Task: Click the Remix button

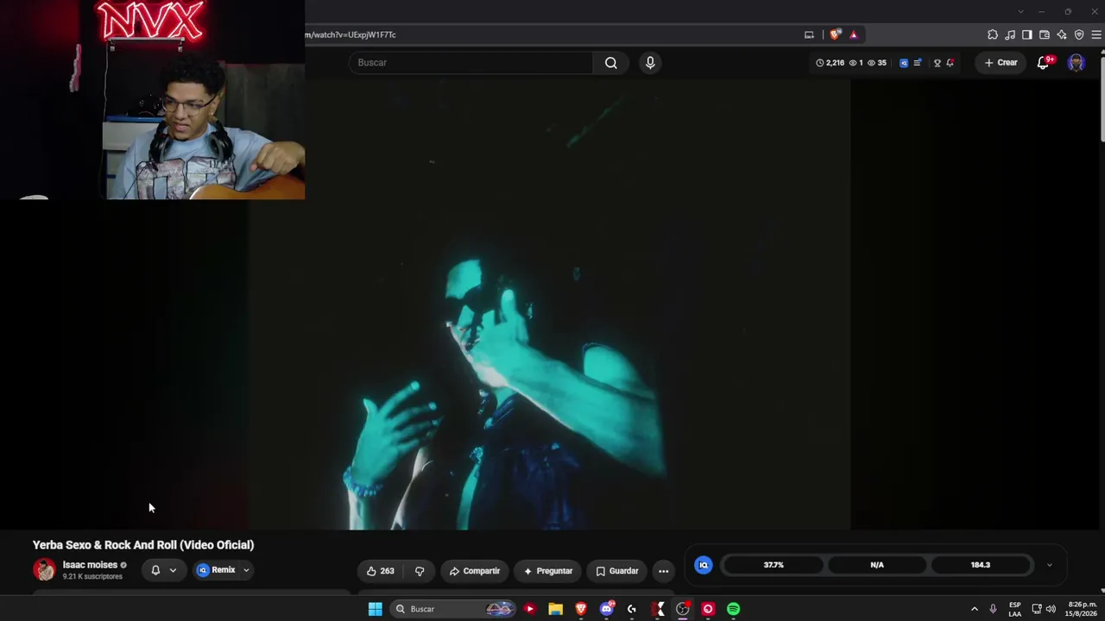Action: tap(216, 570)
